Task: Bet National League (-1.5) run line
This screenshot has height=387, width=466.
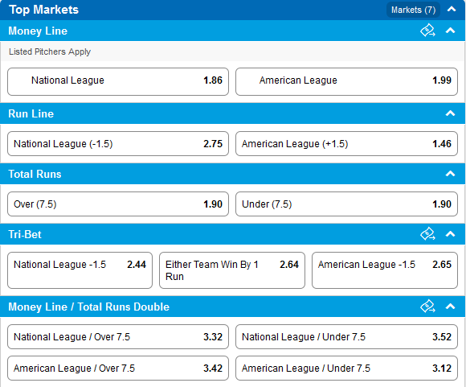Action: click(118, 144)
